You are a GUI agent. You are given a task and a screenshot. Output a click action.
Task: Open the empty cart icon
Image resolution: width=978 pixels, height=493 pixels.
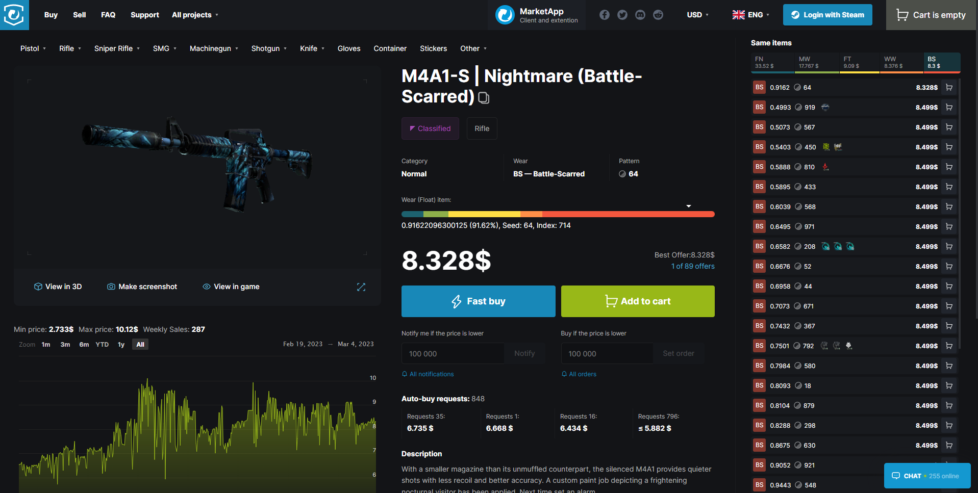(x=902, y=15)
